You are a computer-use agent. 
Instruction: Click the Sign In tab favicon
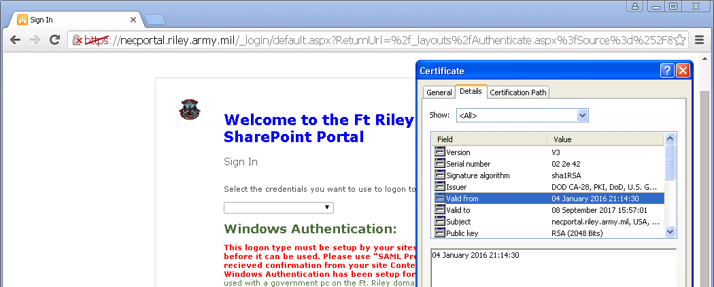22,20
